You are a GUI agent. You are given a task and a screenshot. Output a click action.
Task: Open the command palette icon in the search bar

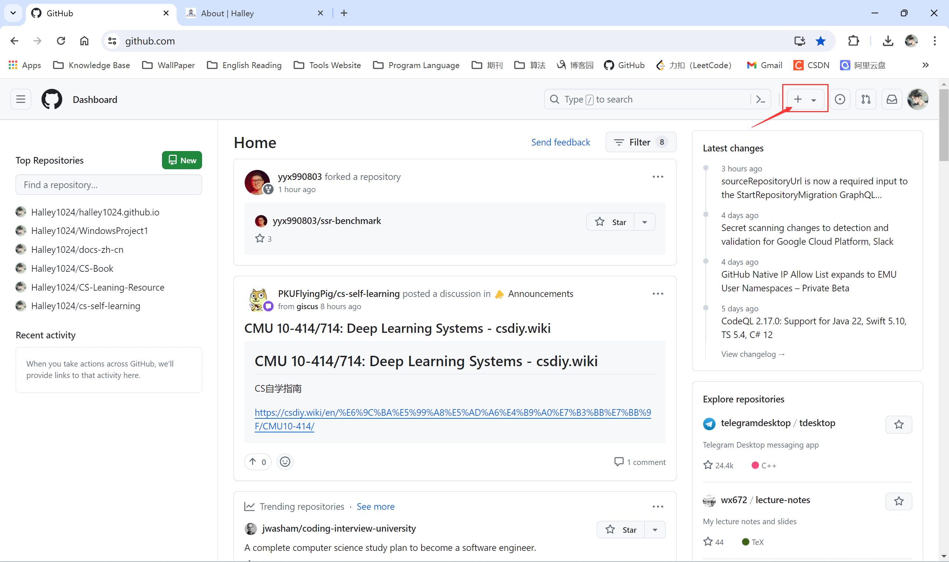click(x=760, y=99)
